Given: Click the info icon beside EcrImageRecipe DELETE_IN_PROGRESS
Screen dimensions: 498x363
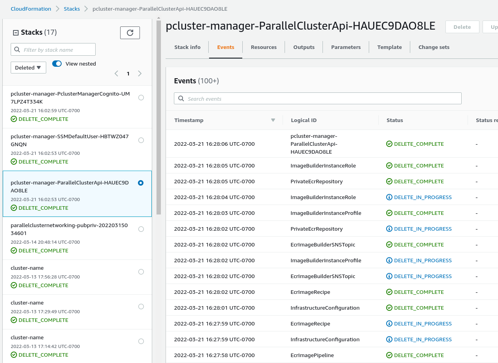Looking at the screenshot, I should [x=389, y=324].
